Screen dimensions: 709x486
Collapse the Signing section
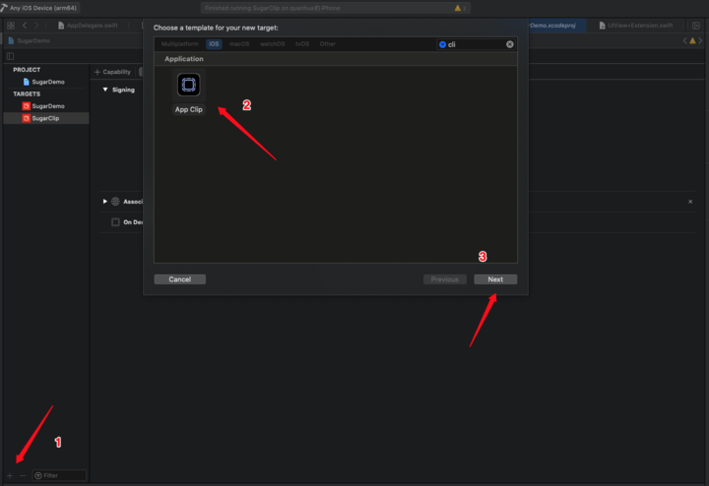pos(105,90)
